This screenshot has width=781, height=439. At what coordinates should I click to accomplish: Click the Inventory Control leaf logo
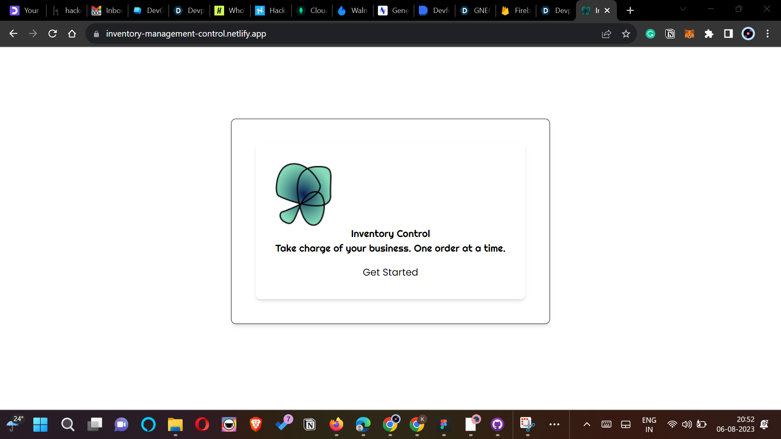pyautogui.click(x=303, y=194)
